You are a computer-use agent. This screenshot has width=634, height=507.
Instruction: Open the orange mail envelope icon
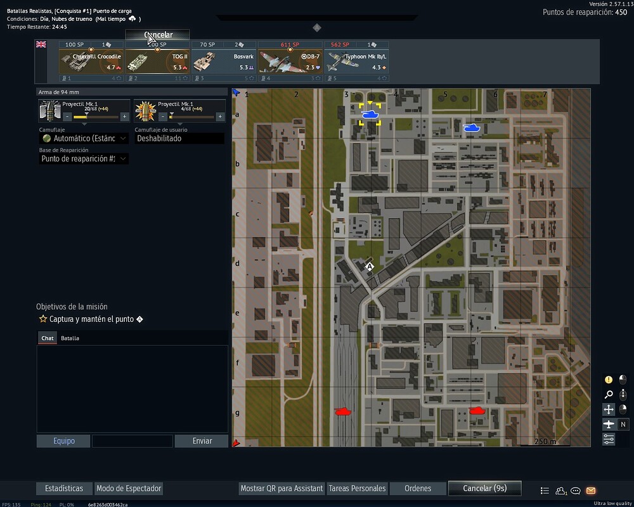pos(591,491)
